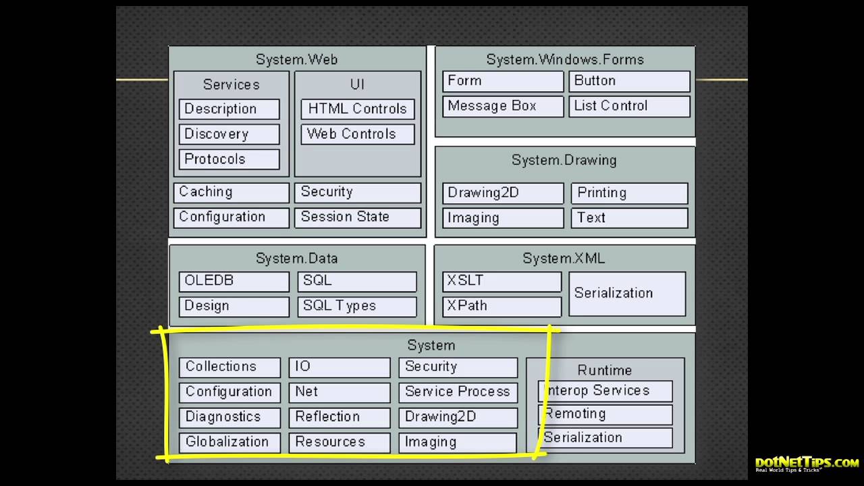
Task: Select the XSLT box
Action: point(502,281)
